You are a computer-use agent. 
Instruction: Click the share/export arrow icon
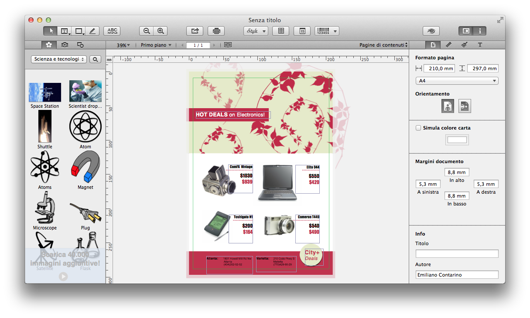click(195, 31)
